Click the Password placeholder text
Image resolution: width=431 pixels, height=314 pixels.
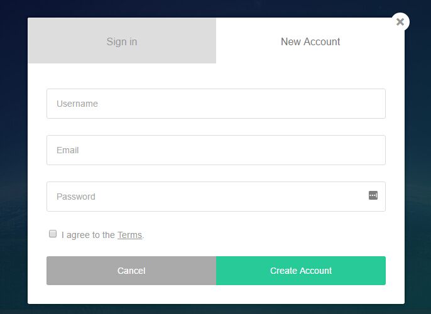coord(76,197)
